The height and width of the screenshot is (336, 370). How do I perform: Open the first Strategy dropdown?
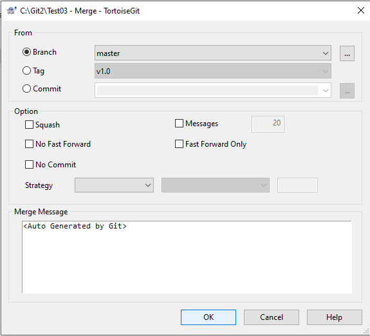(x=114, y=185)
